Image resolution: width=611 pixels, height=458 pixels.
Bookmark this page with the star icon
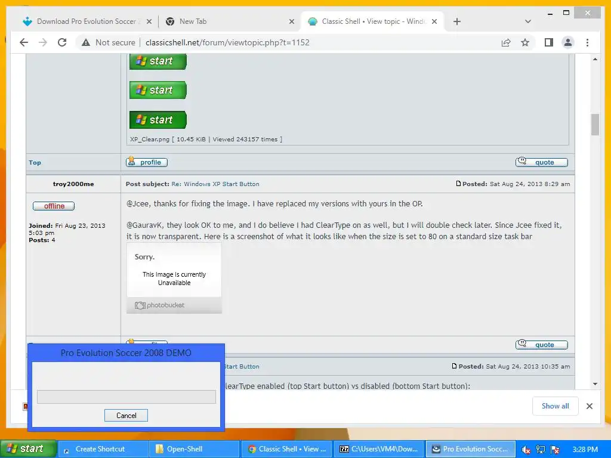tap(525, 42)
